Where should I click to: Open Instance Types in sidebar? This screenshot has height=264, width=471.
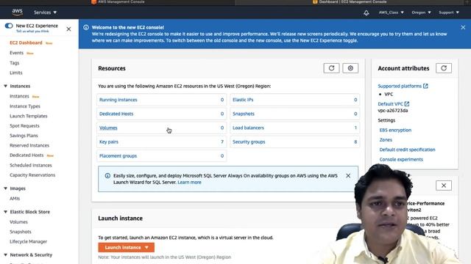pyautogui.click(x=24, y=106)
